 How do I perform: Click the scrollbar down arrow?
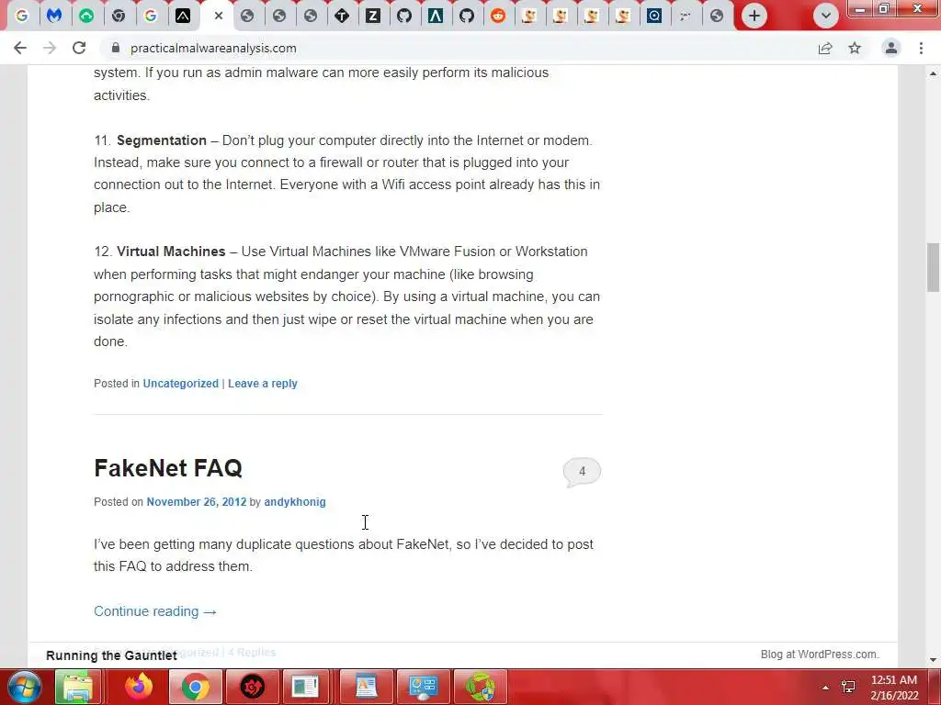(x=933, y=659)
